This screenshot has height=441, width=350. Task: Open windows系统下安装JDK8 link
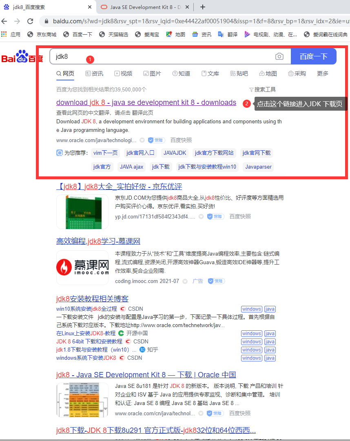(x=86, y=358)
